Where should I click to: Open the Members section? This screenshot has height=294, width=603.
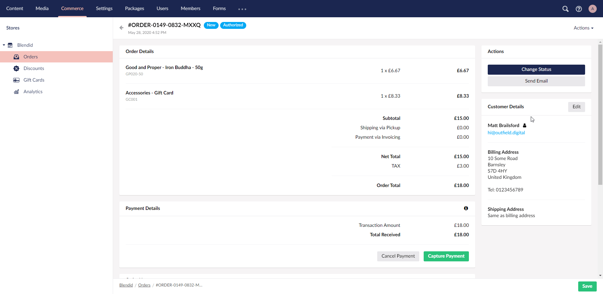click(x=190, y=8)
